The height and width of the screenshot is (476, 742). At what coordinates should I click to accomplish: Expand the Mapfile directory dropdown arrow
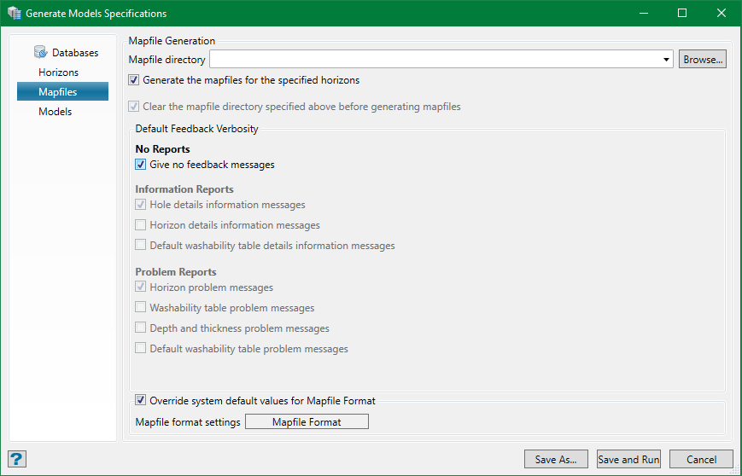click(666, 60)
